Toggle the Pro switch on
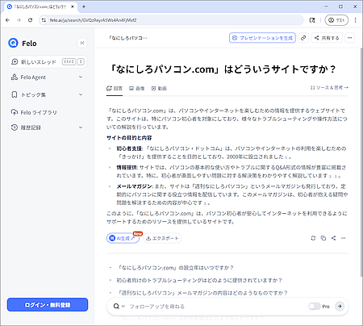Viewport: 363px width, 326px height. 315,306
